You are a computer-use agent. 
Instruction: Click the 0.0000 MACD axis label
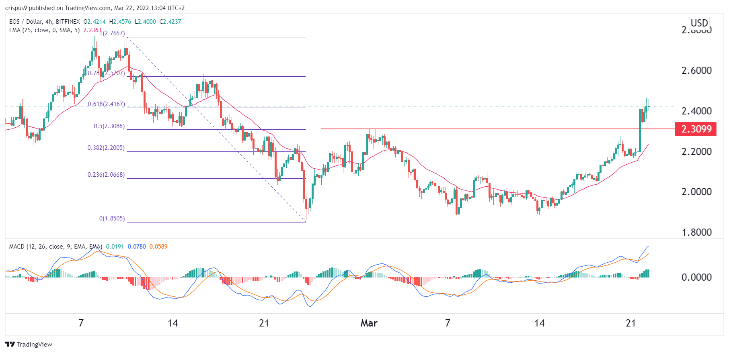tap(696, 278)
